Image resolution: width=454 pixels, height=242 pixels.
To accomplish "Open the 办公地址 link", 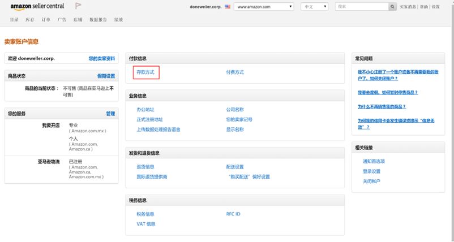I will tap(145, 110).
